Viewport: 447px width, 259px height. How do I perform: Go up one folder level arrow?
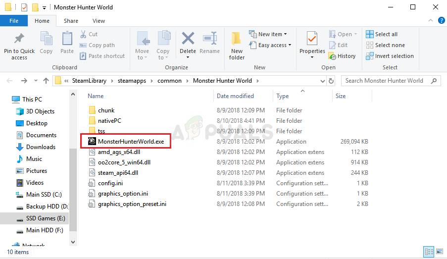pyautogui.click(x=46, y=81)
